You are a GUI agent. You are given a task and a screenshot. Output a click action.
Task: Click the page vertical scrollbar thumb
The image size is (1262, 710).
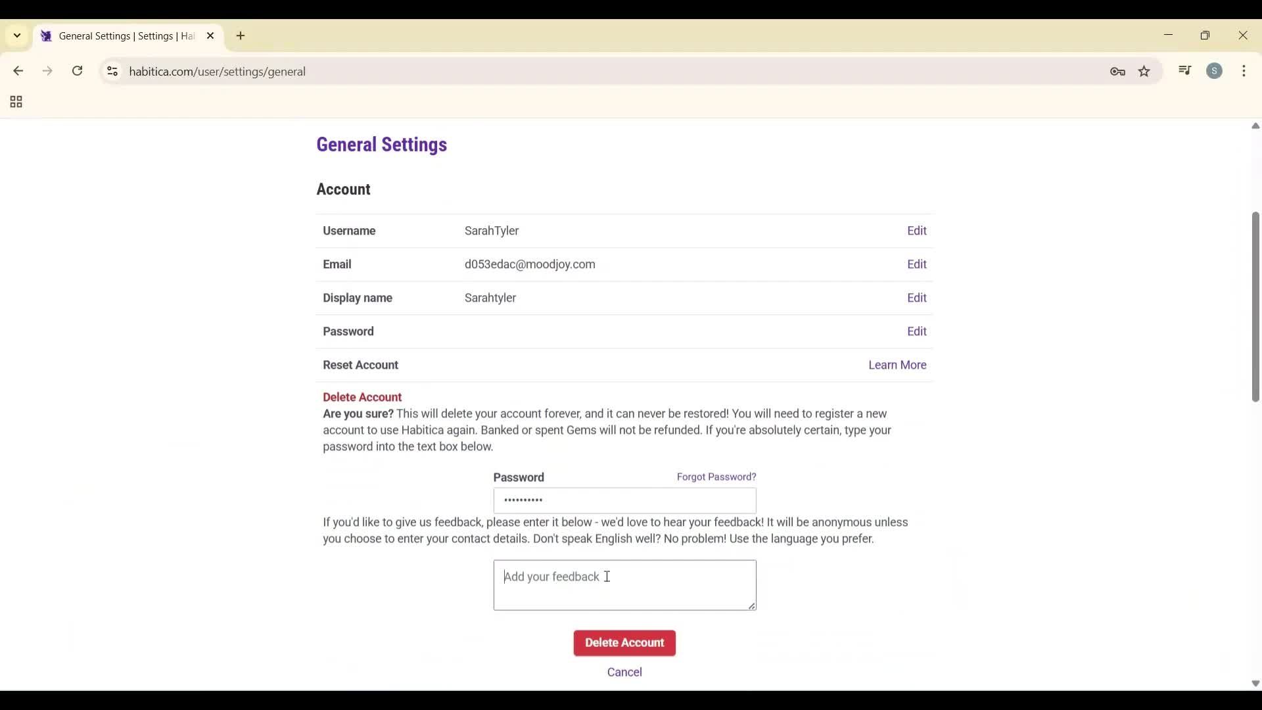pyautogui.click(x=1255, y=306)
